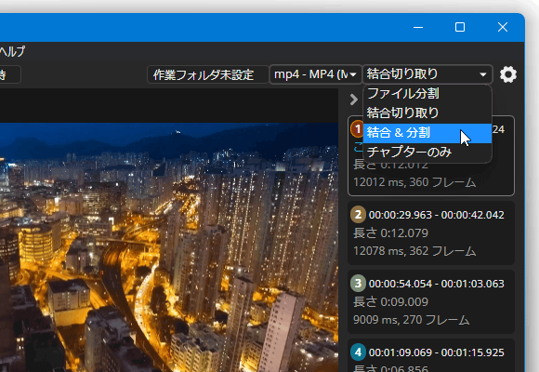
Task: Click 長さ 0:09.009 text
Action: 390,302
